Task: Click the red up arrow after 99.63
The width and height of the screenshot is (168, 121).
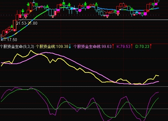Action: tap(113, 46)
